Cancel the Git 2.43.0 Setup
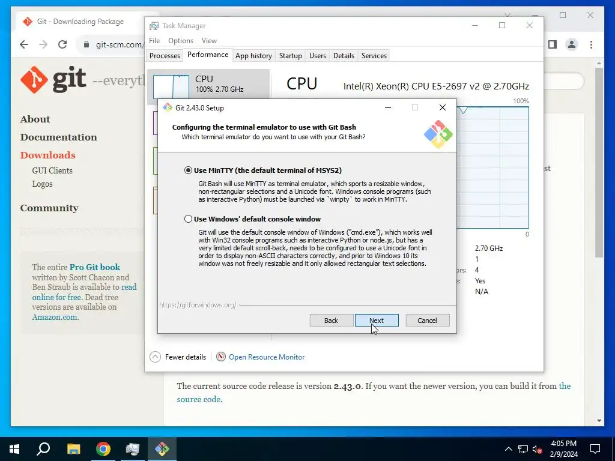 (x=427, y=321)
